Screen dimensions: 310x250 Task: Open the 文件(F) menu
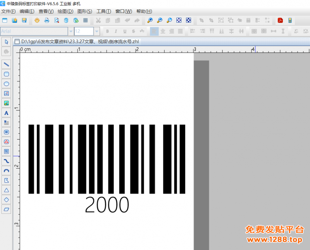point(9,11)
